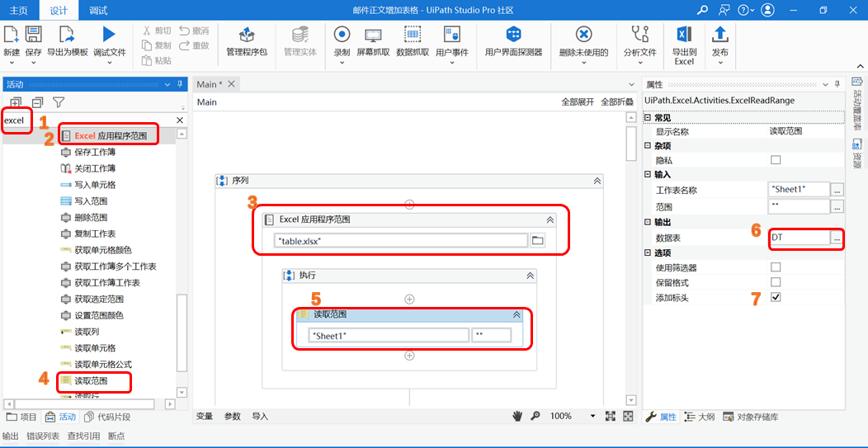This screenshot has width=868, height=448.
Task: Uncheck Add Headers (添加标头) checkbox
Action: point(776,297)
